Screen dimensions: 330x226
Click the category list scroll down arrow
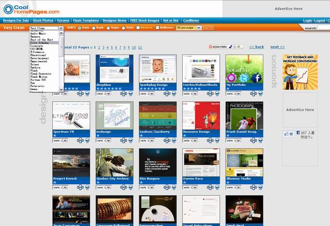pyautogui.click(x=61, y=90)
